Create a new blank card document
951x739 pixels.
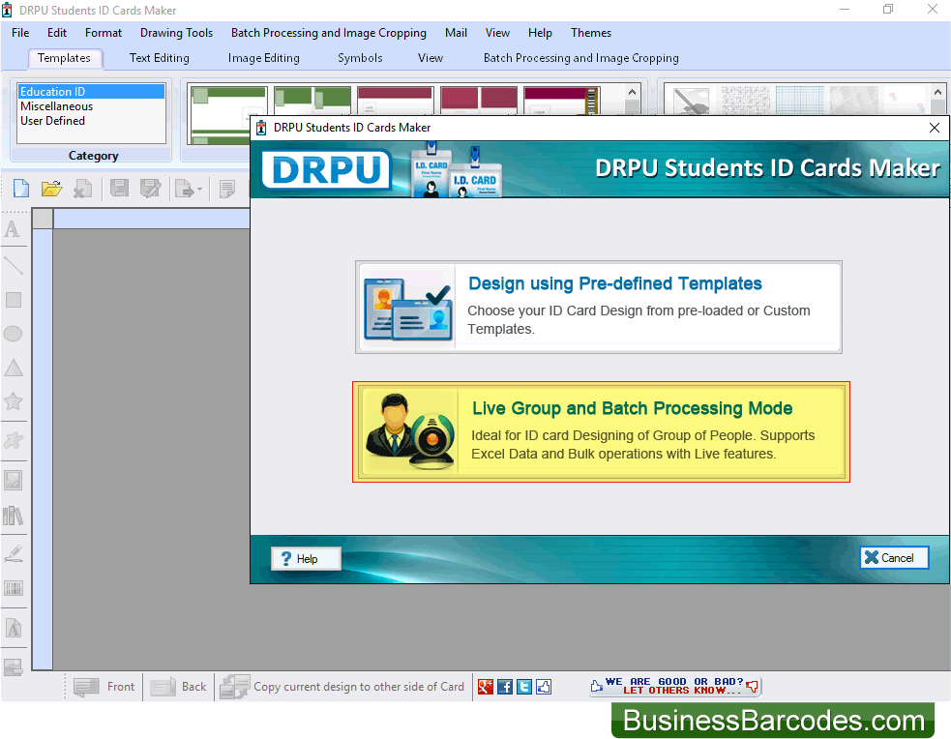21,189
